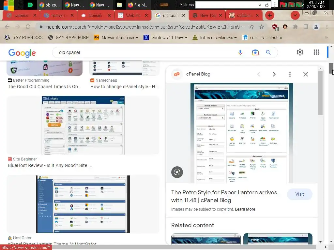The width and height of the screenshot is (334, 250).
Task: Open the Windows Start menu
Action: [8, 5]
